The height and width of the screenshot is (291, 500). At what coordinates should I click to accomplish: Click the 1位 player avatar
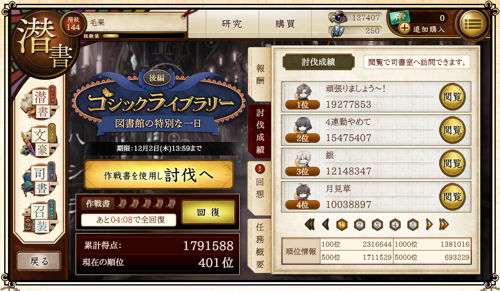(303, 92)
